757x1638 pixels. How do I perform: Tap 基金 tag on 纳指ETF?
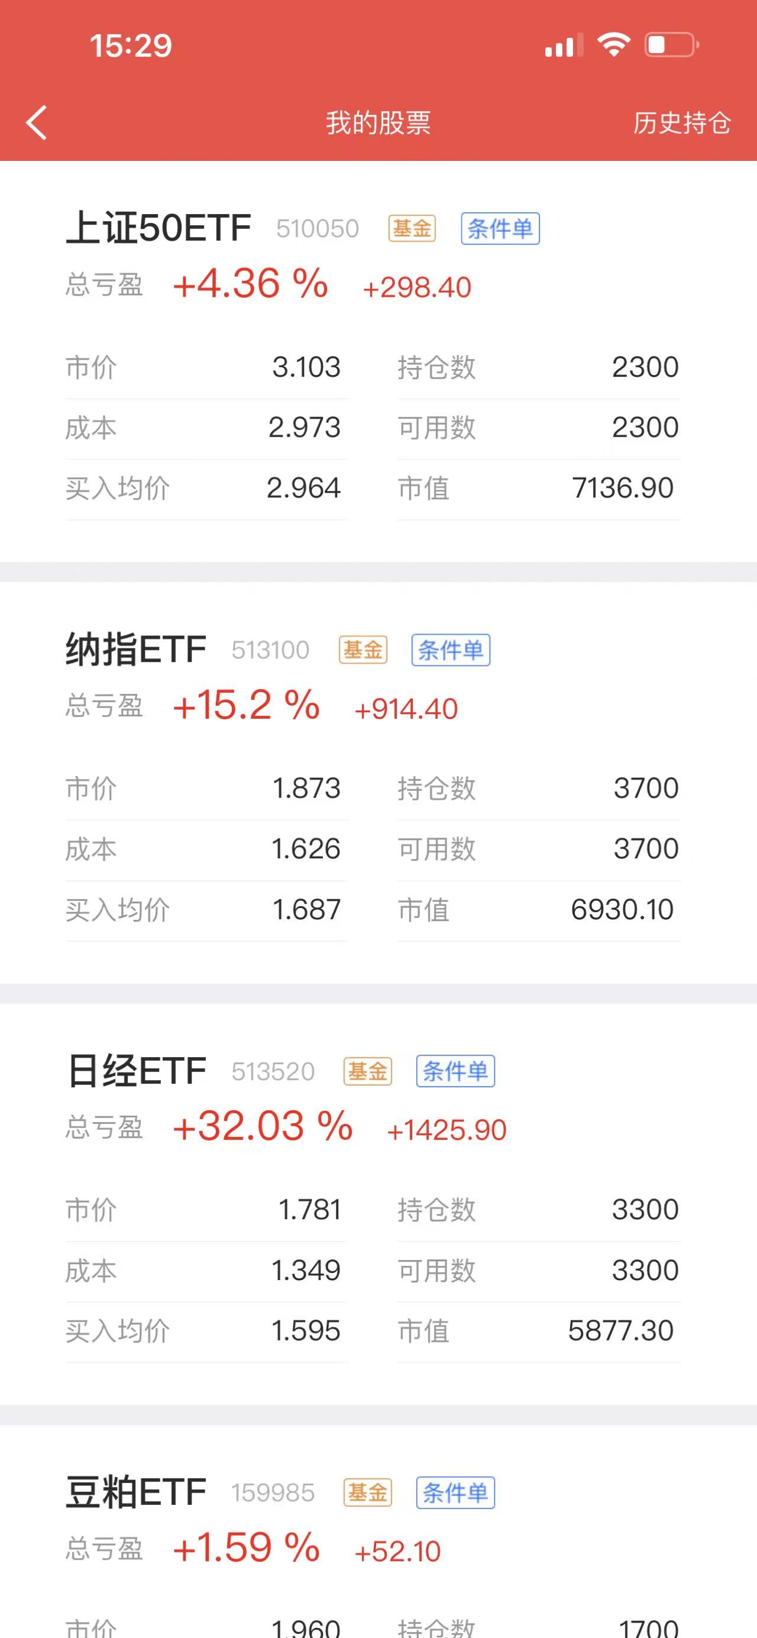coord(363,650)
